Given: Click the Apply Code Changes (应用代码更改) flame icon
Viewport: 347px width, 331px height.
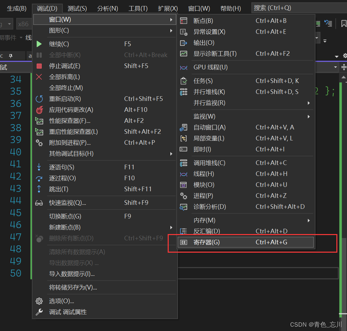Looking at the screenshot, I should pyautogui.click(x=40, y=110).
